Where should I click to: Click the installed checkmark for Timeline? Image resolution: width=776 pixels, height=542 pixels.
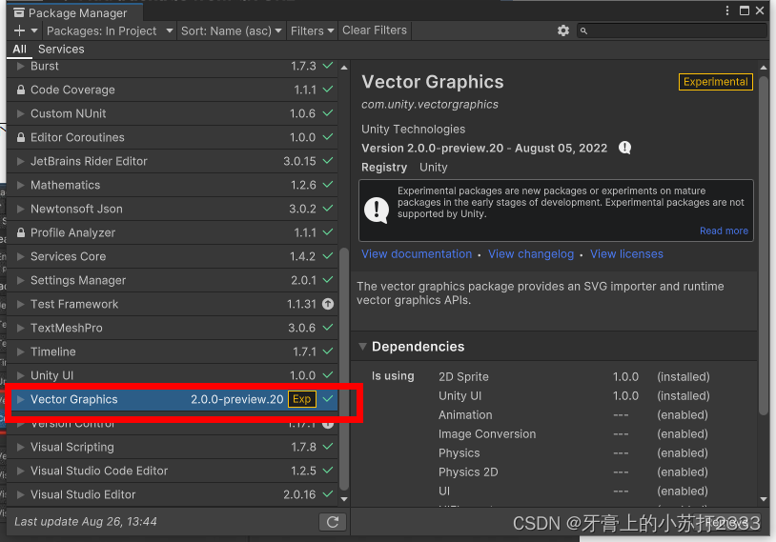pyautogui.click(x=328, y=351)
